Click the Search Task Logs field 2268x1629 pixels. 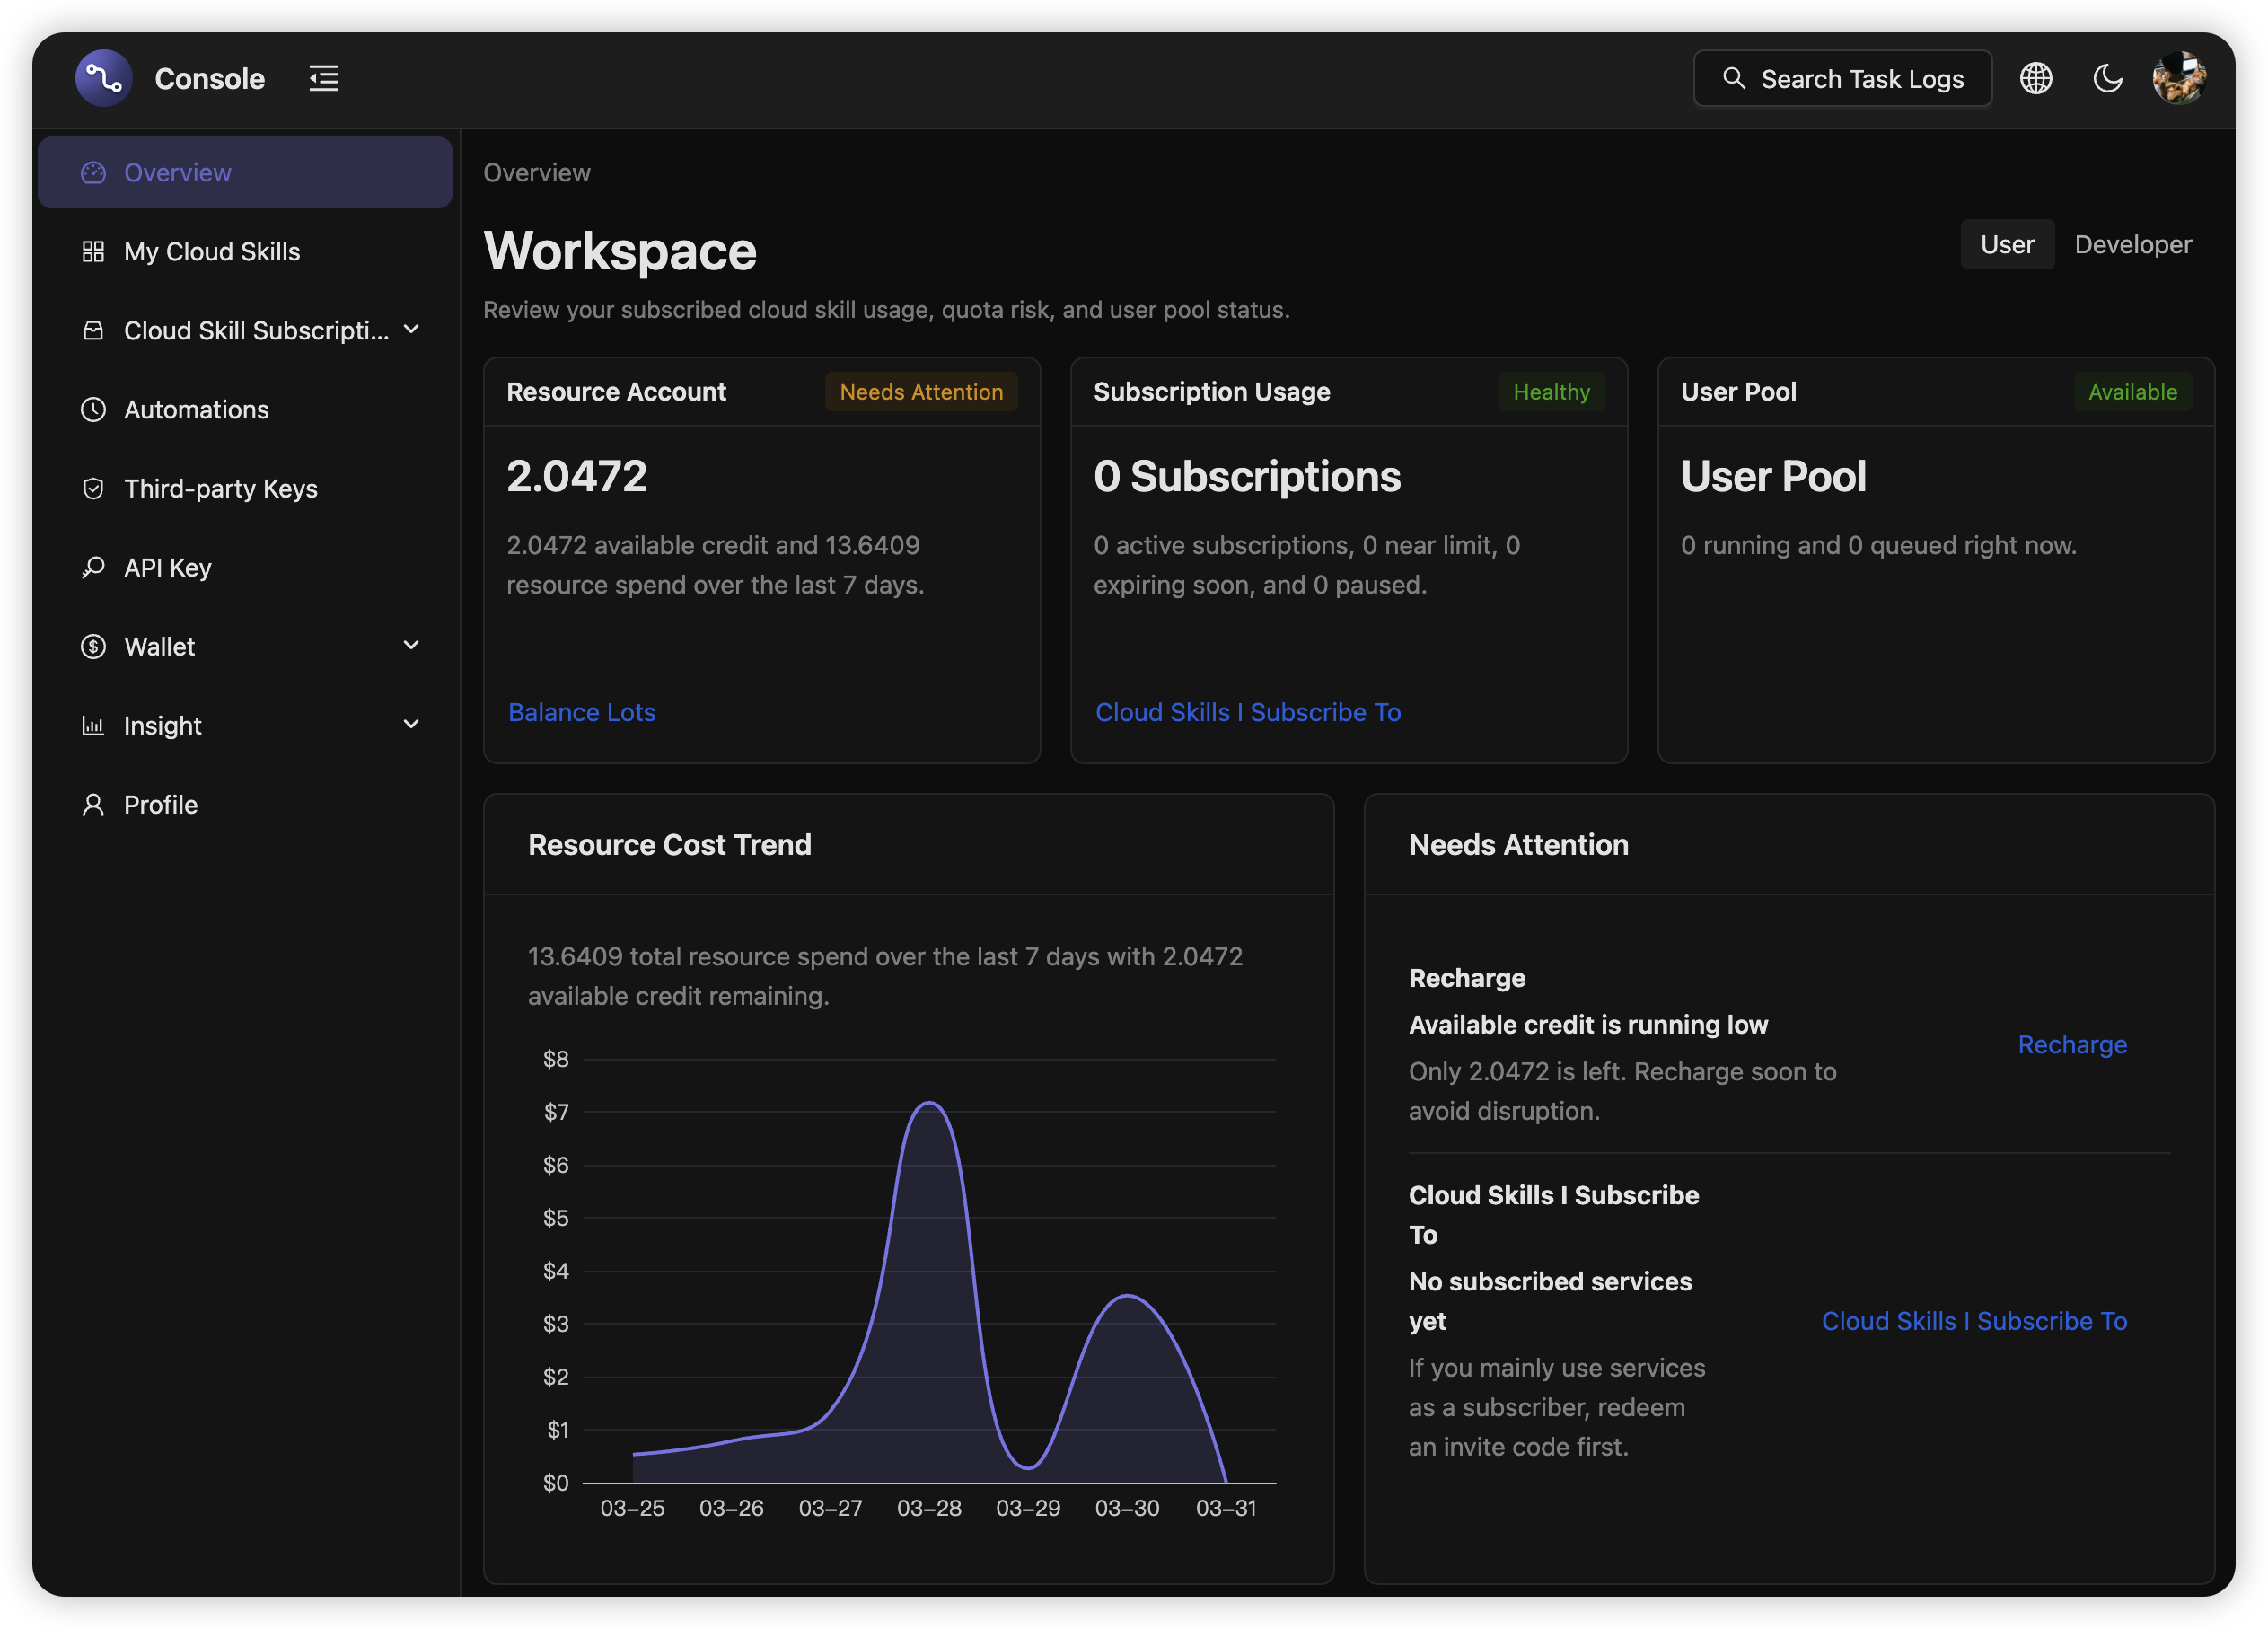pyautogui.click(x=1842, y=77)
